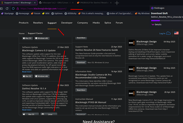View site security via the padlock icon

pyautogui.click(x=18, y=9)
